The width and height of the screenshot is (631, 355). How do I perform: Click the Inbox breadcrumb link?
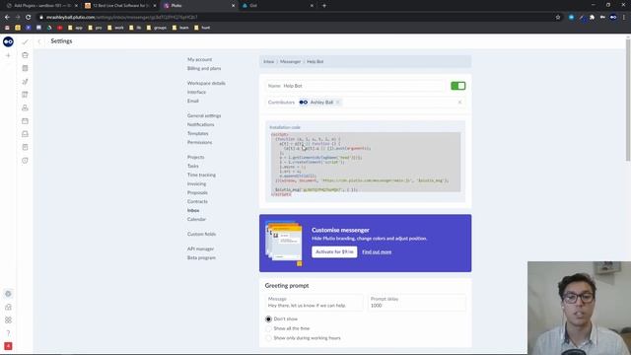[x=269, y=62]
